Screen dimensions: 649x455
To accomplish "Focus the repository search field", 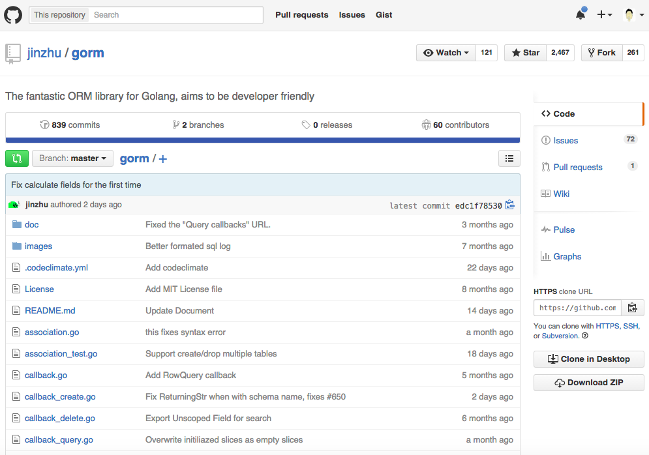I will point(176,15).
